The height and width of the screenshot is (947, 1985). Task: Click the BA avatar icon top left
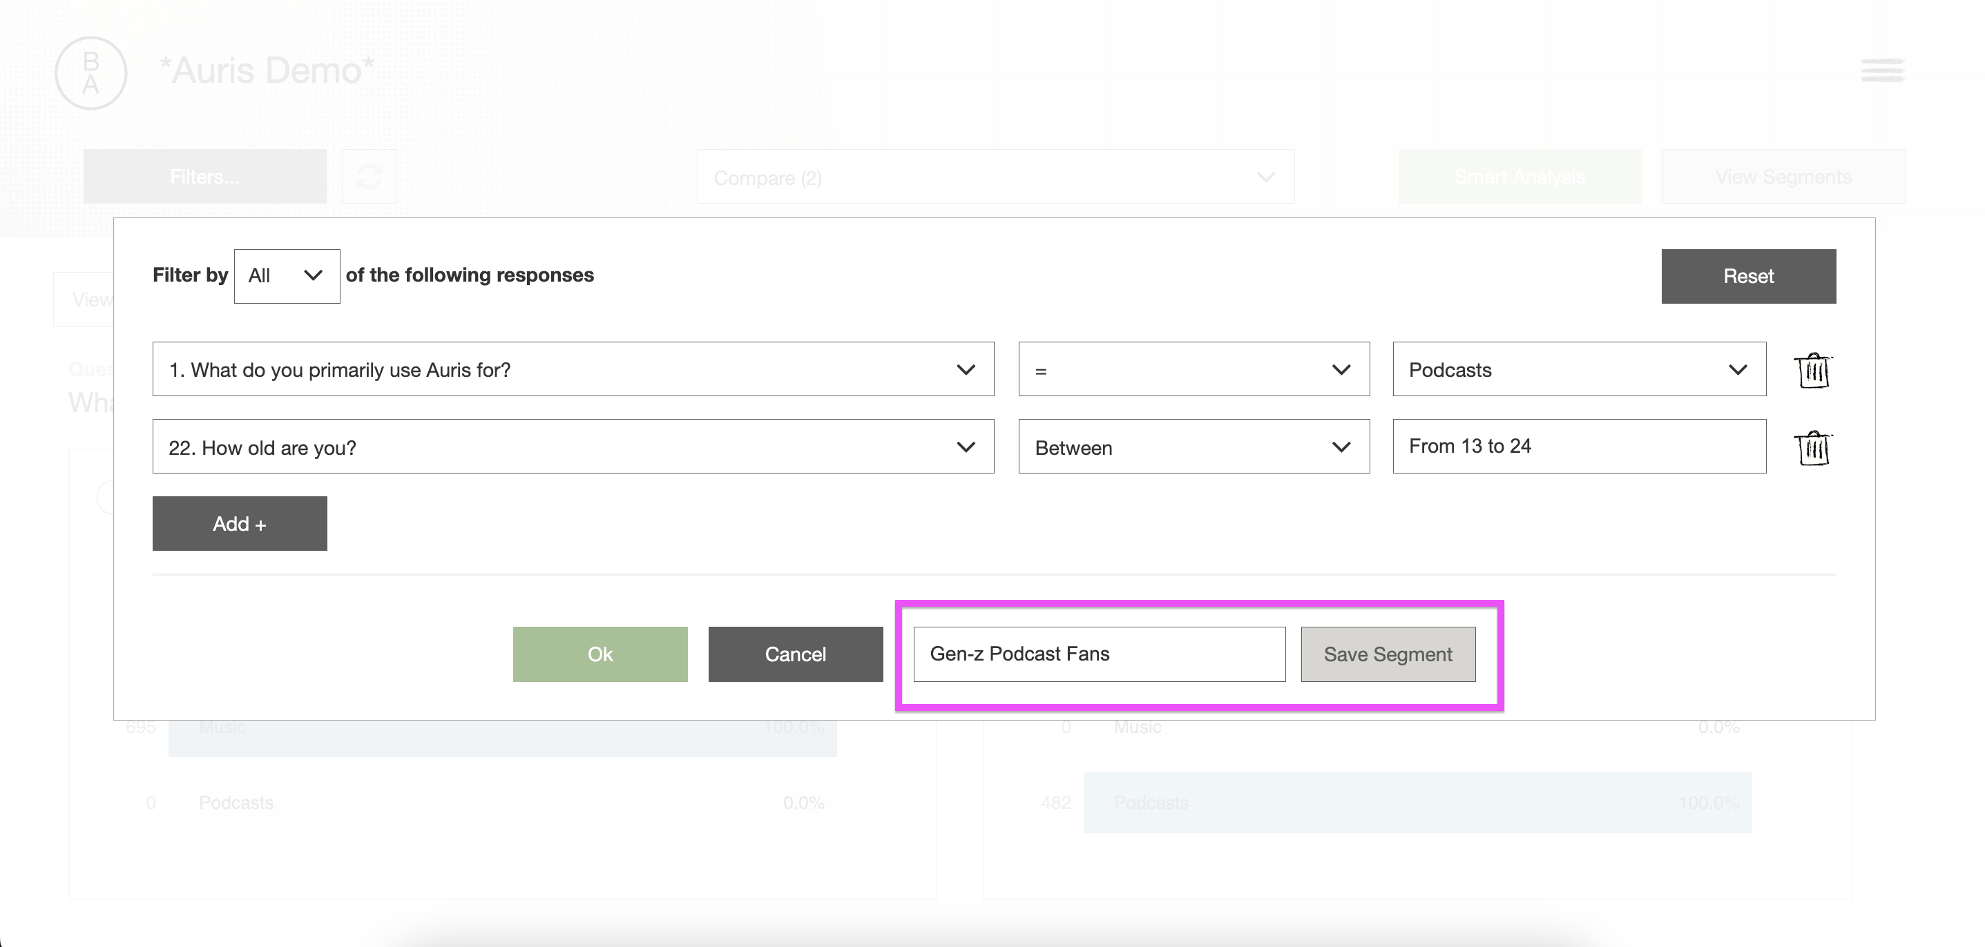91,72
